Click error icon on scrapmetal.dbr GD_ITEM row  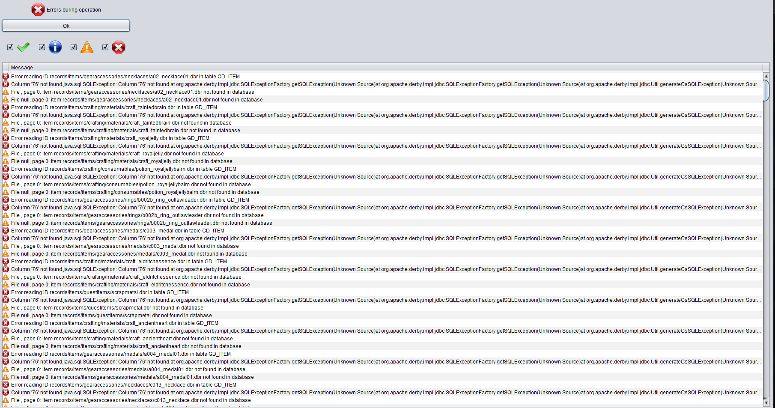coord(6,292)
